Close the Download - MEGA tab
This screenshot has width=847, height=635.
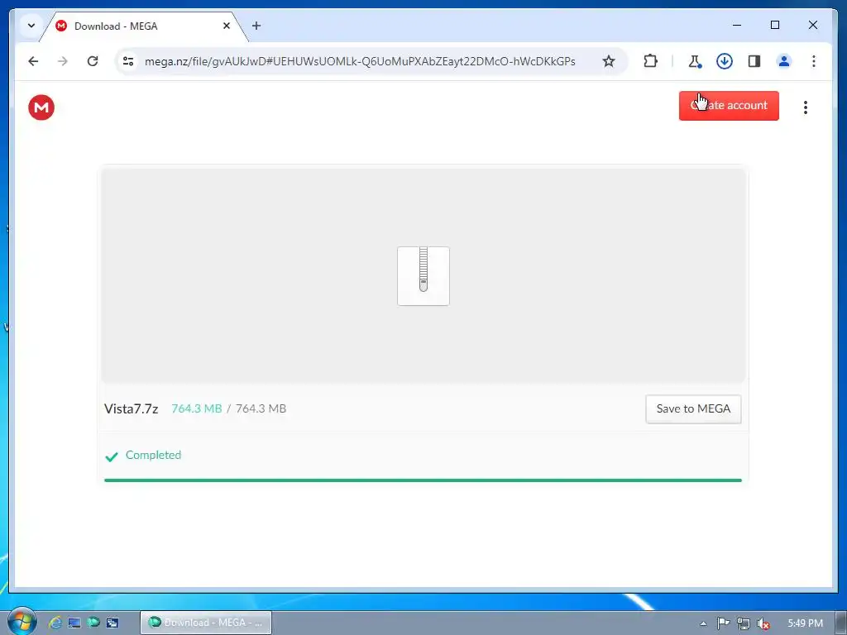coord(227,26)
